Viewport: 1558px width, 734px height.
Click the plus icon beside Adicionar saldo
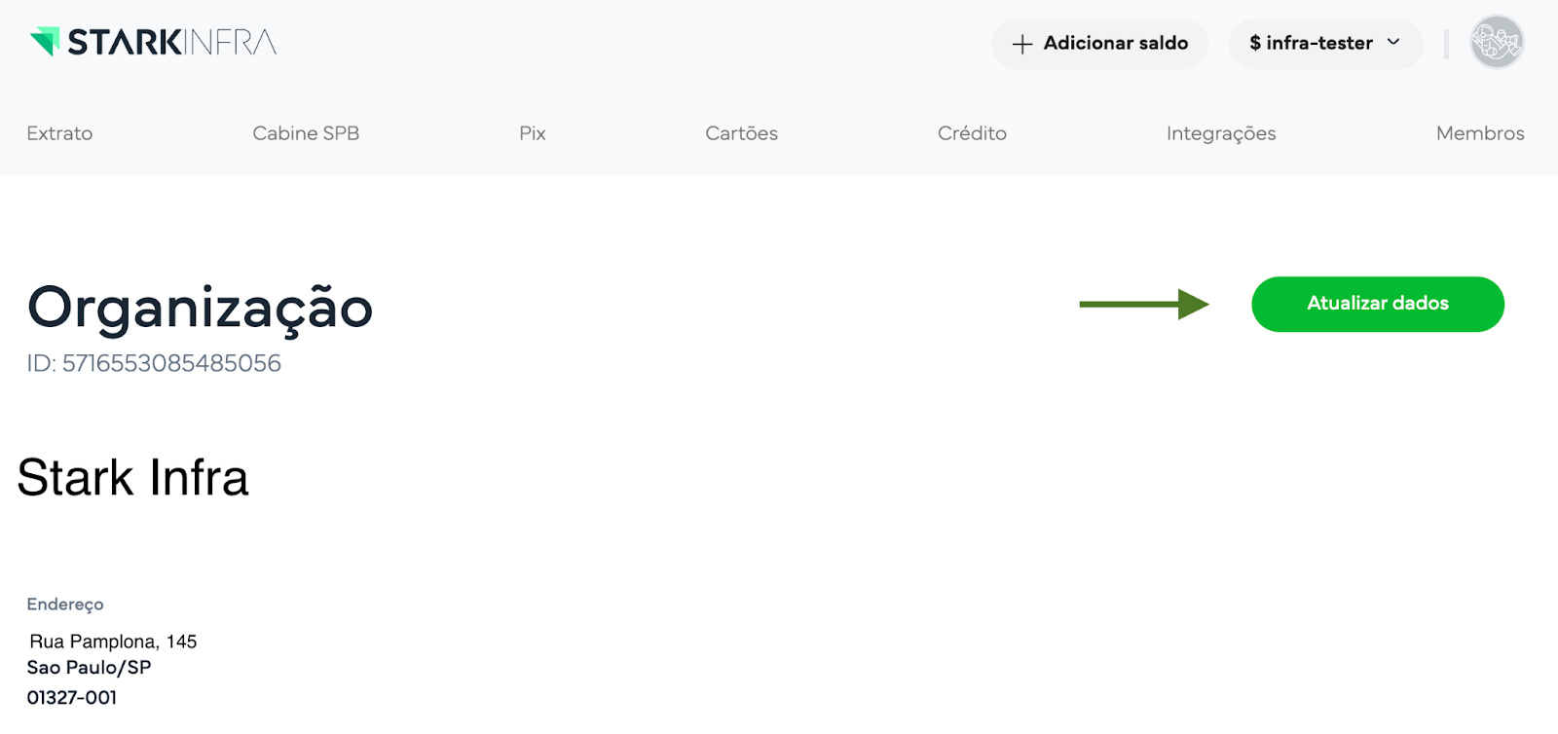click(1021, 44)
